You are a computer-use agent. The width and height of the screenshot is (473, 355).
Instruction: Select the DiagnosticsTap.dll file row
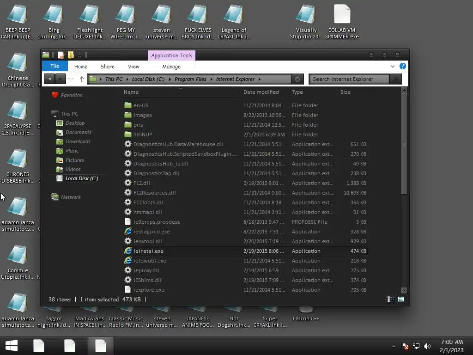245,173
